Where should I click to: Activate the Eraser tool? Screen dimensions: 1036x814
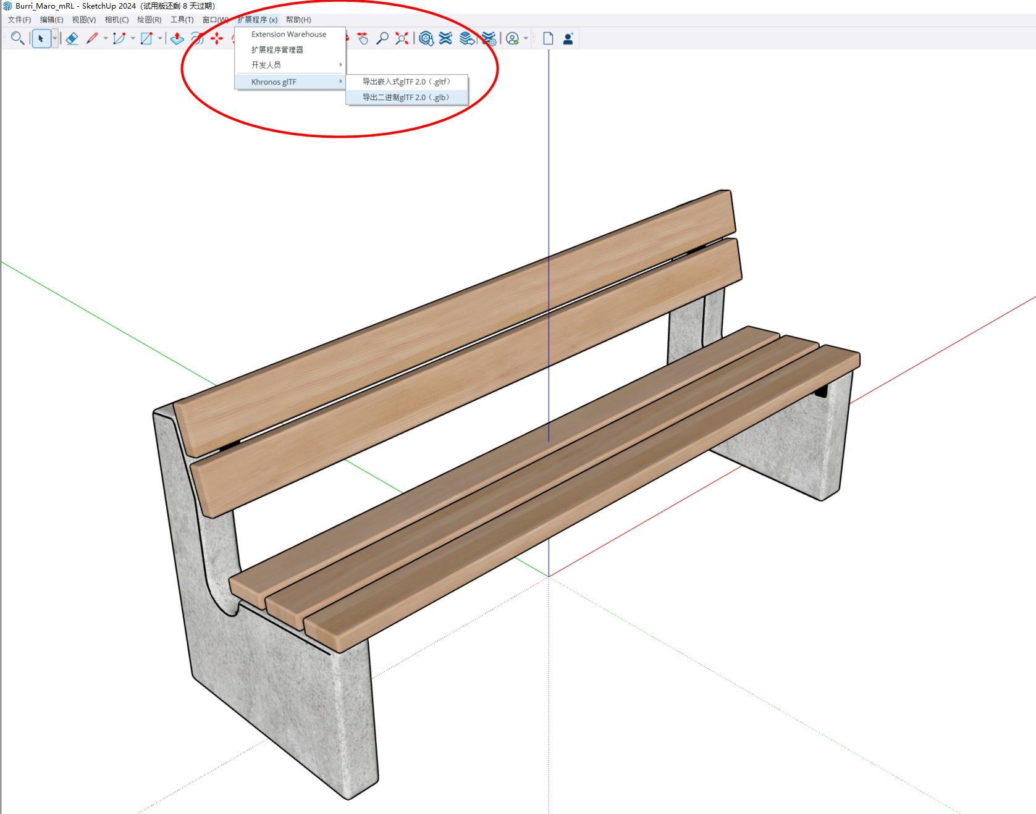point(72,38)
